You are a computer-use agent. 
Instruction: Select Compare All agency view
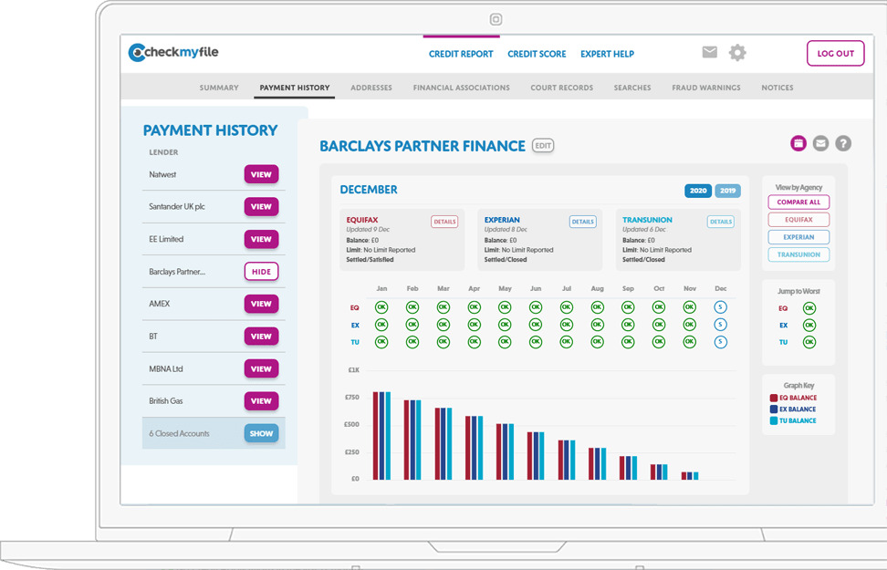798,202
